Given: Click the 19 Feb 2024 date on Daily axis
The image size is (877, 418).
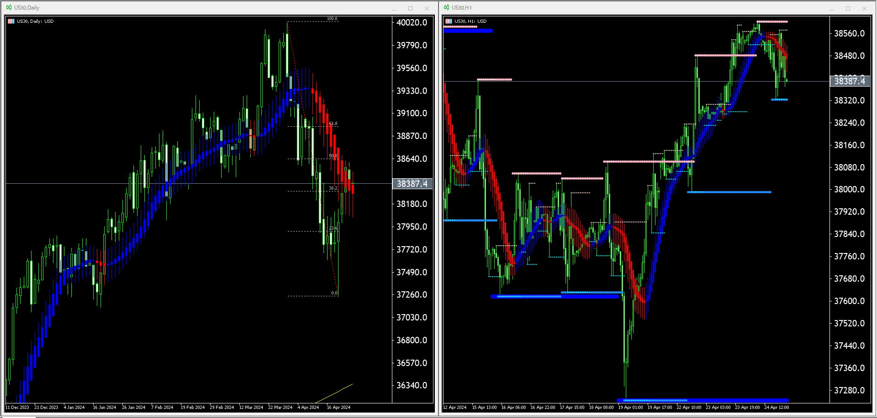Looking at the screenshot, I should 193,408.
